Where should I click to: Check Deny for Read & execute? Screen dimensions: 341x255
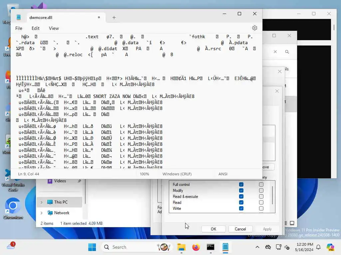click(x=261, y=197)
